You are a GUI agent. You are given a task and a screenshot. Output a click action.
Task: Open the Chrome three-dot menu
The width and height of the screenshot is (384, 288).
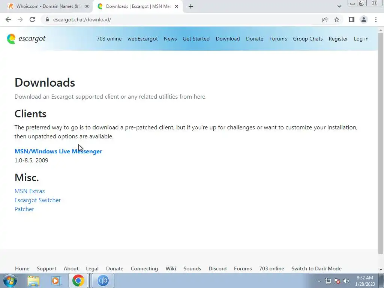(376, 19)
